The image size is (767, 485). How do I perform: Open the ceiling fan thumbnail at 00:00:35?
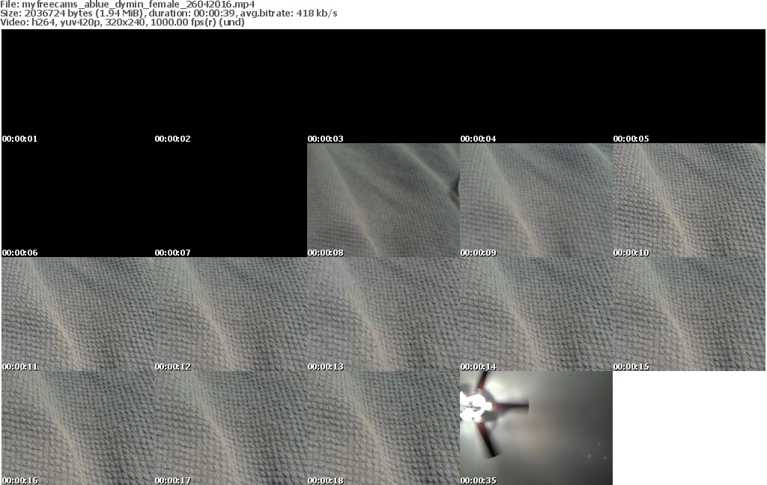coord(536,428)
